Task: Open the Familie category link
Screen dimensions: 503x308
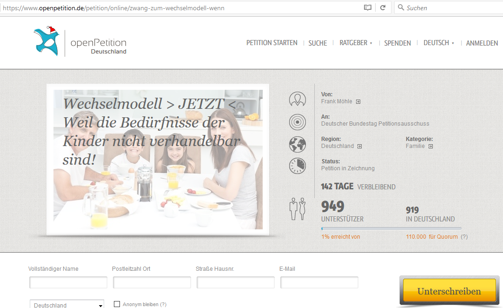Action: coord(416,146)
